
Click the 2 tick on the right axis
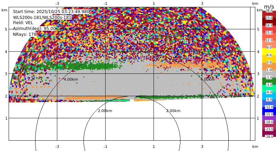point(258,96)
